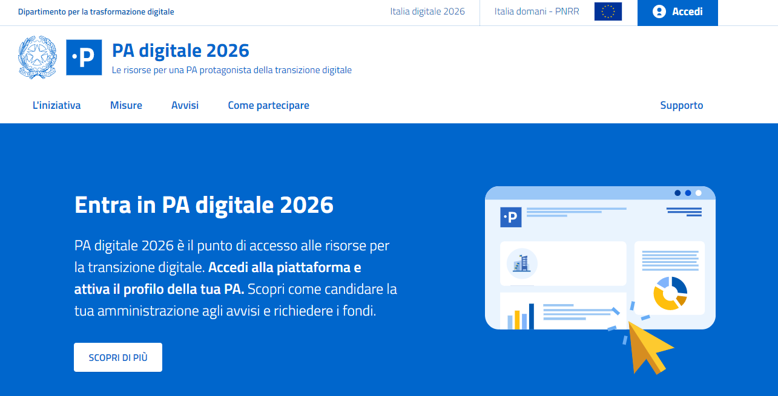Open the Avvisi menu item
The width and height of the screenshot is (778, 396).
tap(185, 105)
